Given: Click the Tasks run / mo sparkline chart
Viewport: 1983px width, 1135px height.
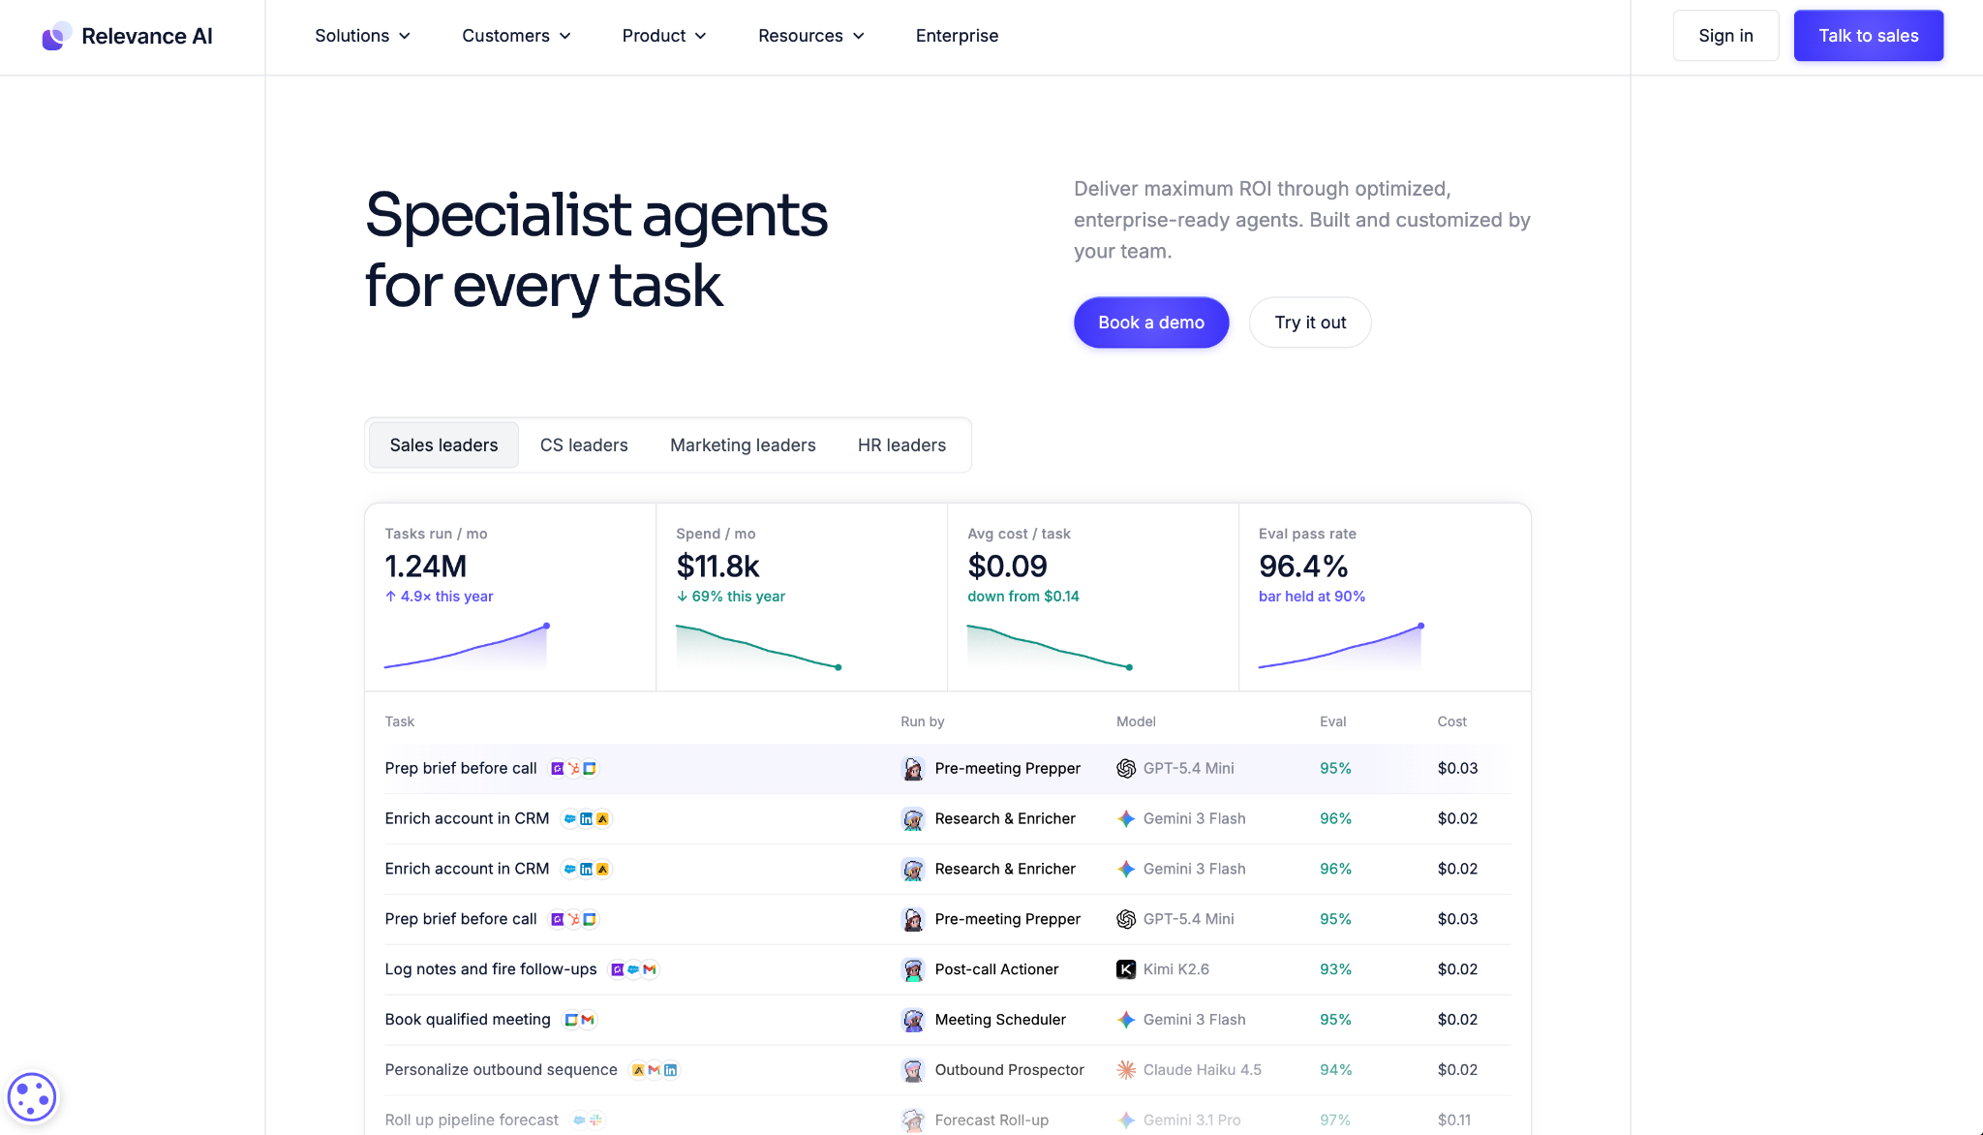Looking at the screenshot, I should [x=468, y=646].
